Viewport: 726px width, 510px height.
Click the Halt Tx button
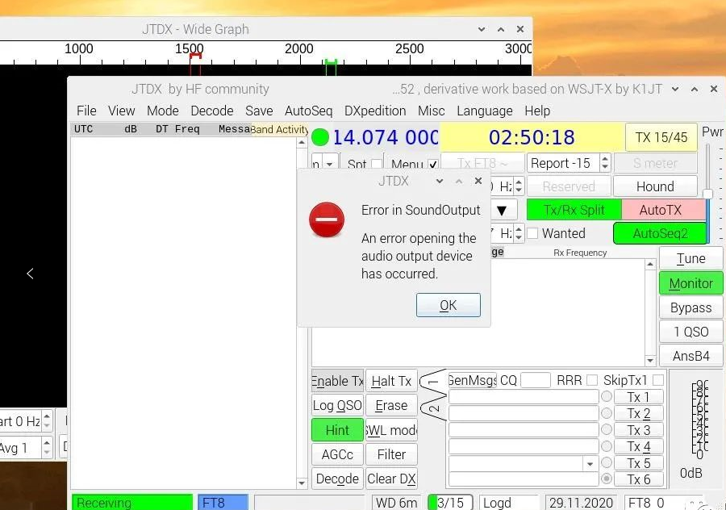click(391, 381)
